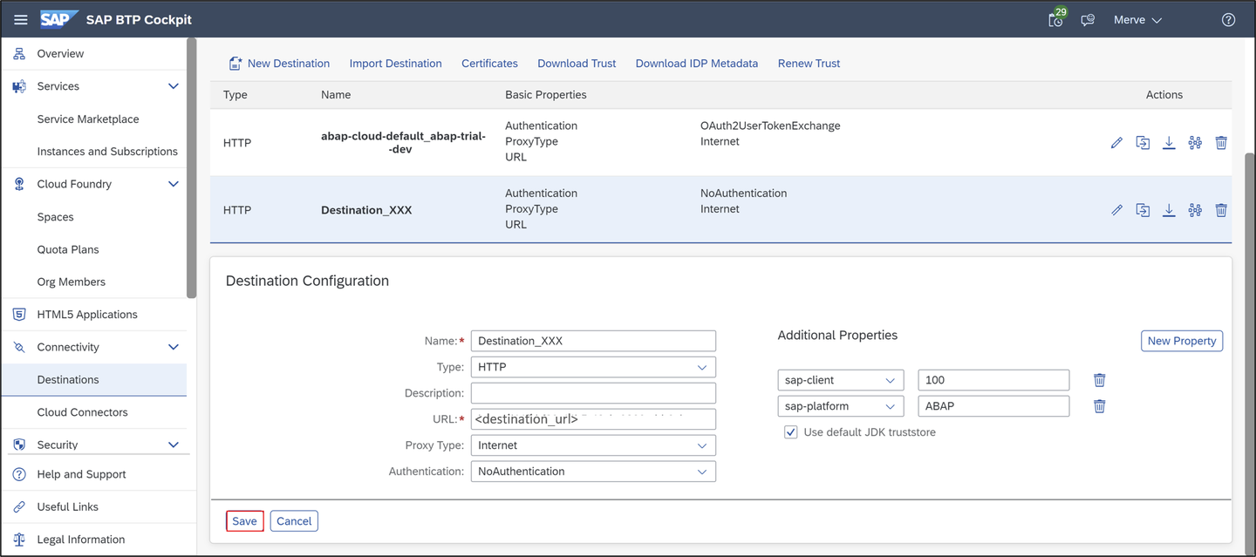The image size is (1256, 557).
Task: Save the destination configuration
Action: point(244,521)
